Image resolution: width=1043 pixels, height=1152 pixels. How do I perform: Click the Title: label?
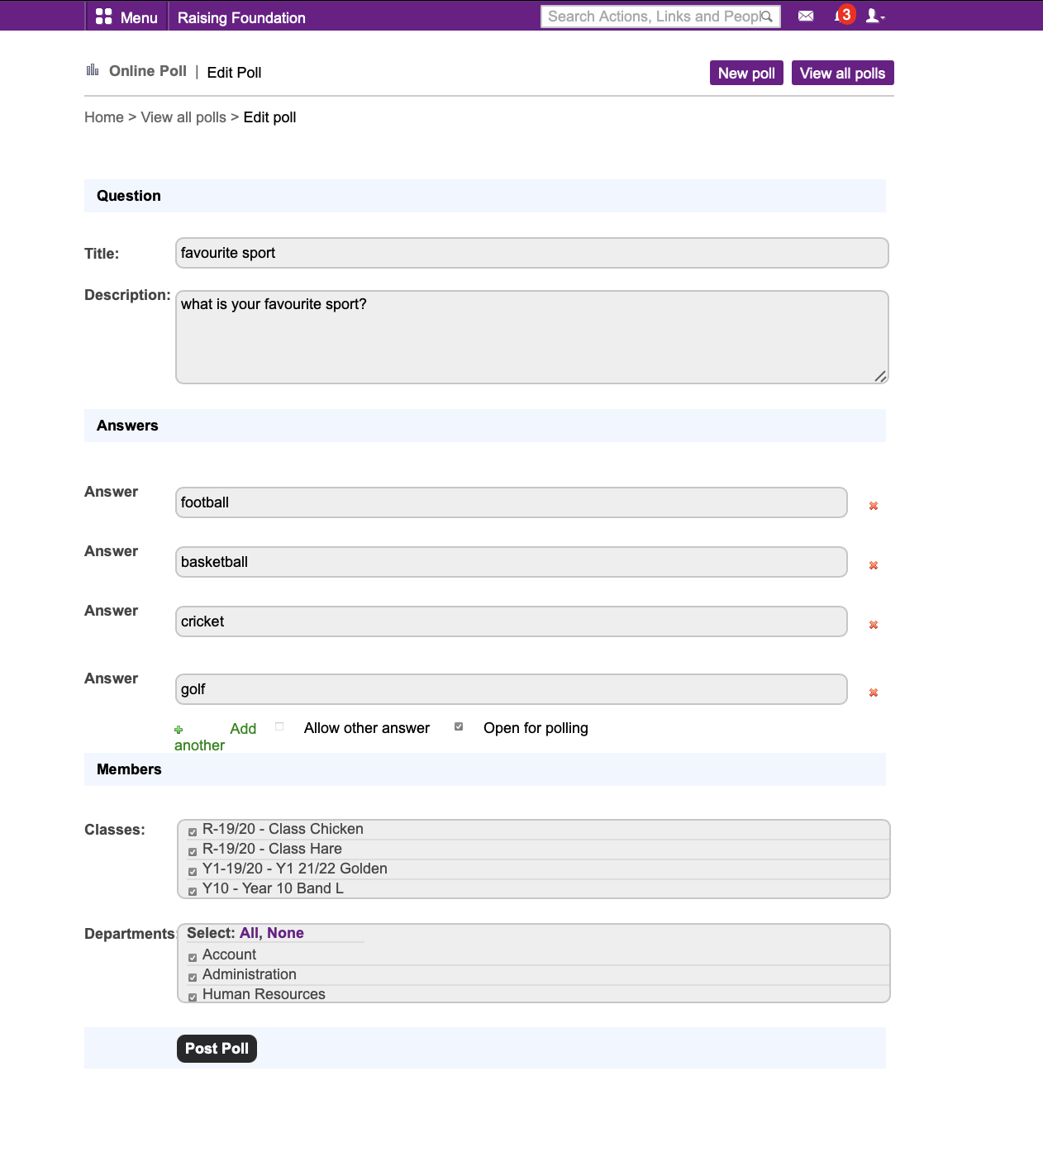pyautogui.click(x=102, y=254)
